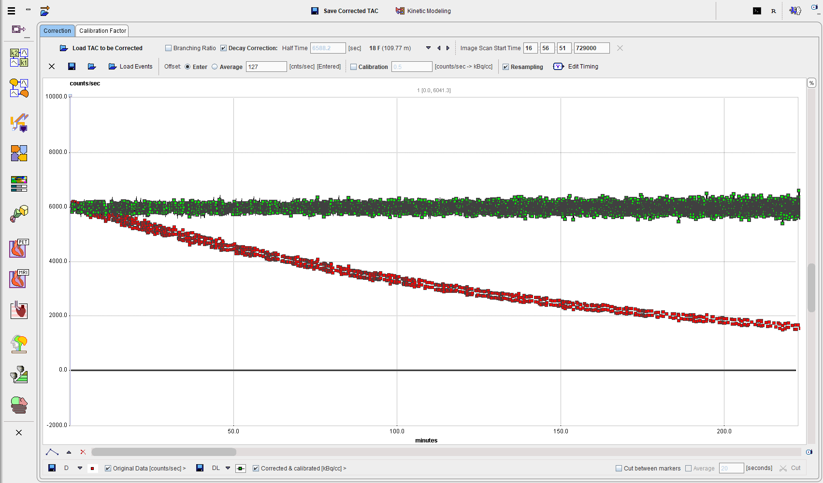This screenshot has width=823, height=483.
Task: Open the R statistics interface
Action: [774, 11]
